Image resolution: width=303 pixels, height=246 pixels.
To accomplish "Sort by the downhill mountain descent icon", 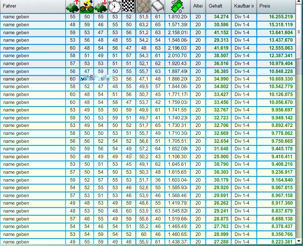I will click(x=101, y=6).
